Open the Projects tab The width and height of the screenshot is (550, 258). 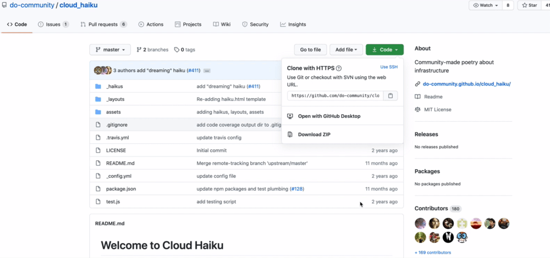(x=188, y=25)
